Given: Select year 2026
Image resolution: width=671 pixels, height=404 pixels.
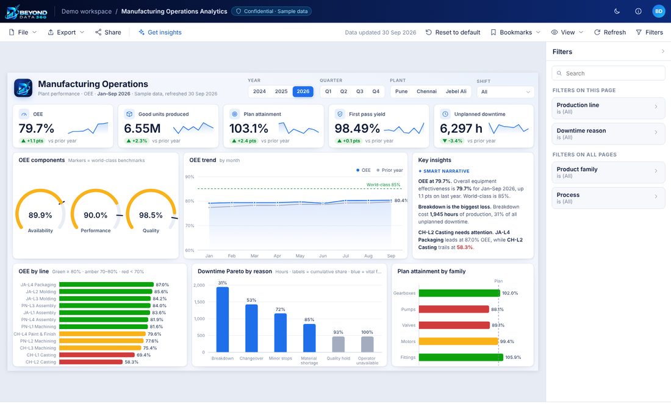Looking at the screenshot, I should click(303, 91).
